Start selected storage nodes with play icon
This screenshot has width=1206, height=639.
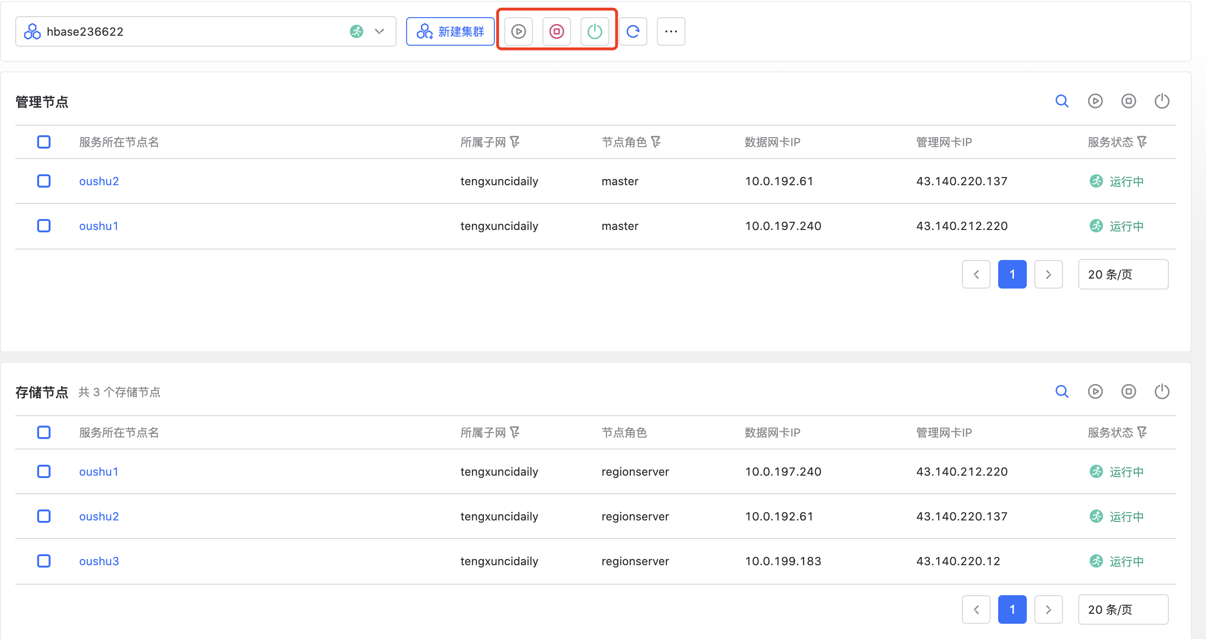tap(1095, 391)
